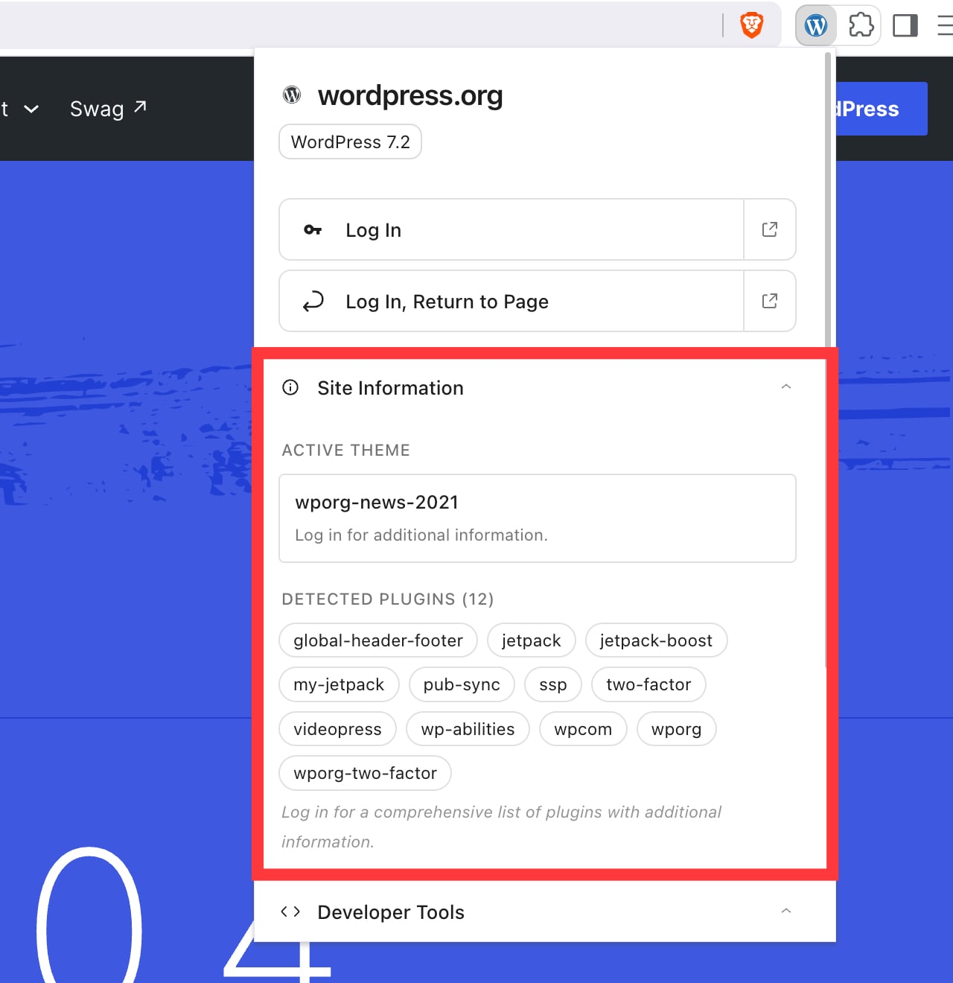Image resolution: width=953 pixels, height=983 pixels.
Task: Collapse the Site Information section
Action: (x=785, y=386)
